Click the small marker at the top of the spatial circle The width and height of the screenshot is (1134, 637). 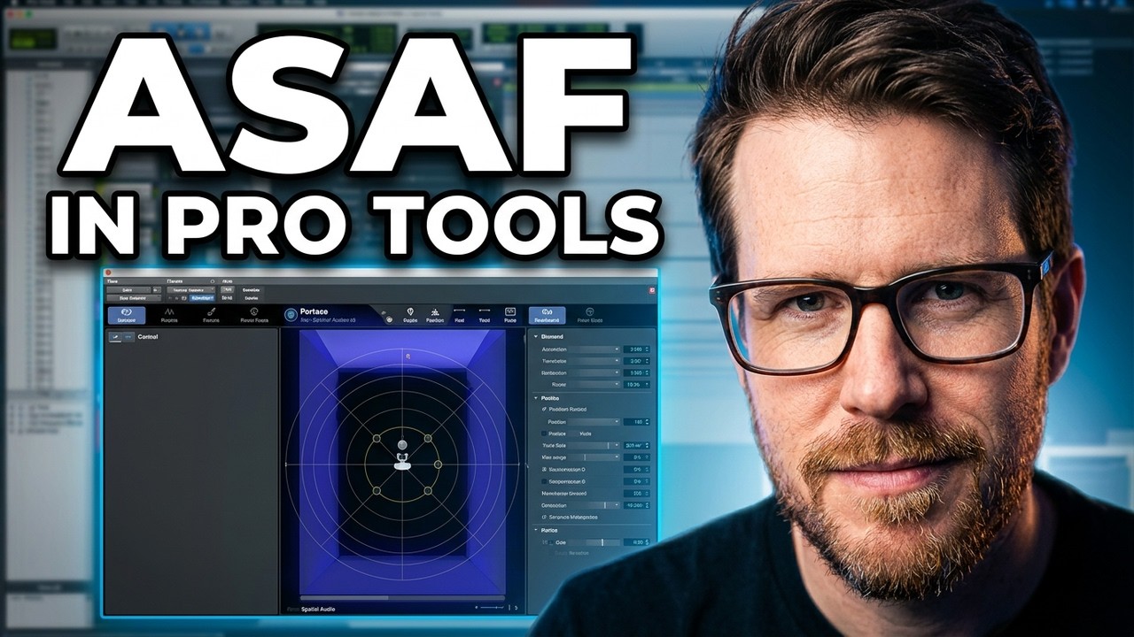[x=408, y=356]
